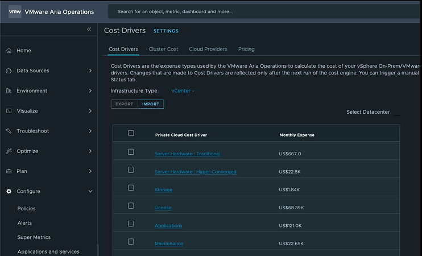Click the Data Sources puzzle icon
The image size is (422, 256).
[9, 71]
